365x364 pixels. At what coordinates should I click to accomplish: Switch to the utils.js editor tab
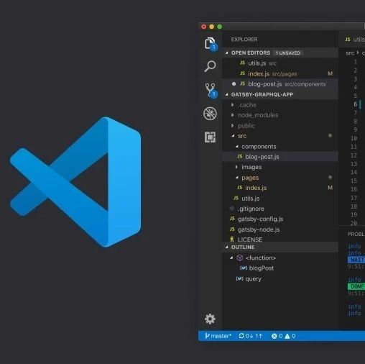pyautogui.click(x=355, y=40)
